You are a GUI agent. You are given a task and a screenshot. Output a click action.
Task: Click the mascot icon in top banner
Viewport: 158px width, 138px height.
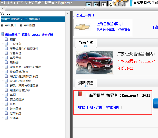tap(120, 3)
